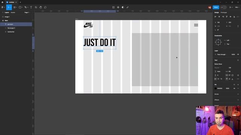The height and width of the screenshot is (135, 241).
Task: Add an effect with plus icon
Action: (x=238, y=100)
